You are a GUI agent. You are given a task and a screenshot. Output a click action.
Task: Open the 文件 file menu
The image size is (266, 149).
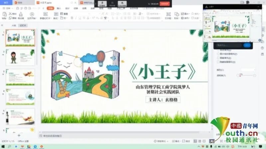[7, 8]
